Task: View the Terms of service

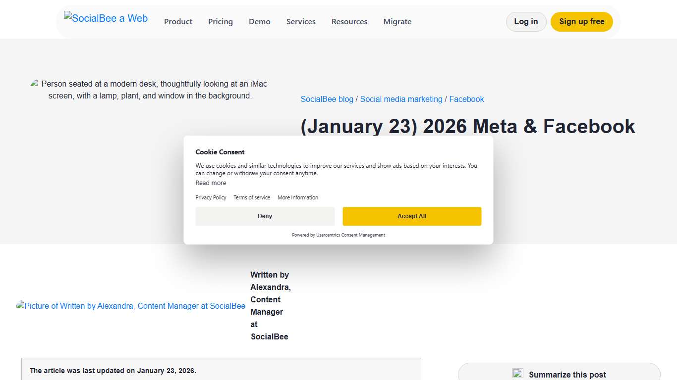Action: (x=252, y=197)
